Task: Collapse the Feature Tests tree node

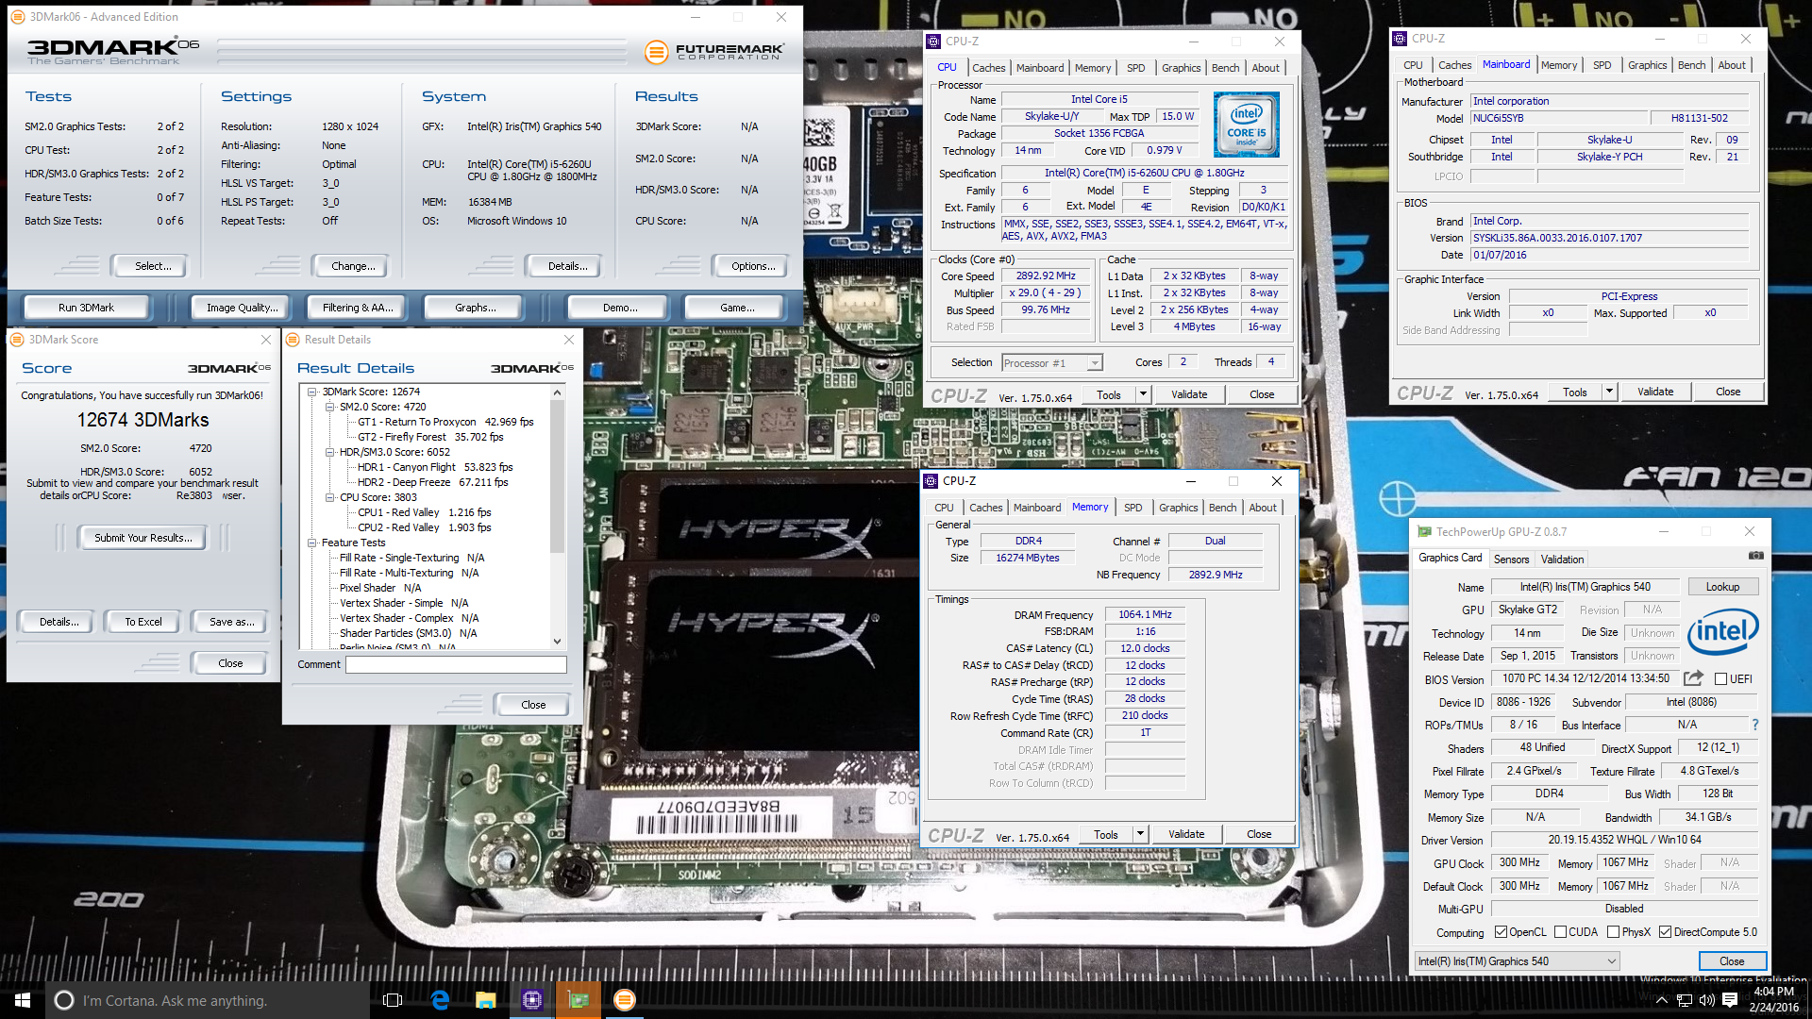Action: [x=311, y=543]
